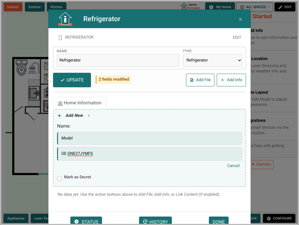Click the layers icon on the ALL SPACES button
The height and width of the screenshot is (225, 299).
[x=242, y=7]
